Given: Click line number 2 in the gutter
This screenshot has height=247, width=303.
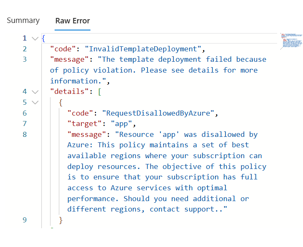Looking at the screenshot, I should pos(25,49).
